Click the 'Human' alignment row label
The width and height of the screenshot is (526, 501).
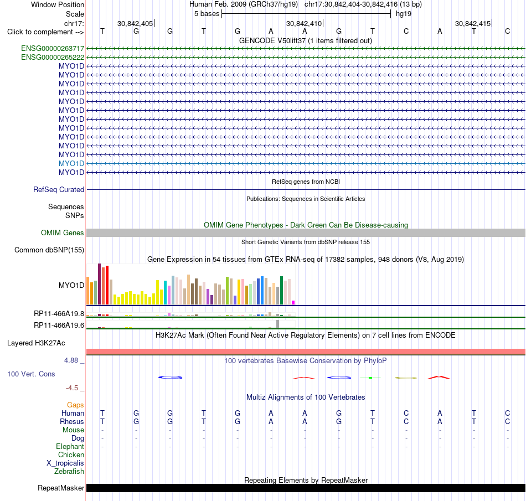[73, 413]
